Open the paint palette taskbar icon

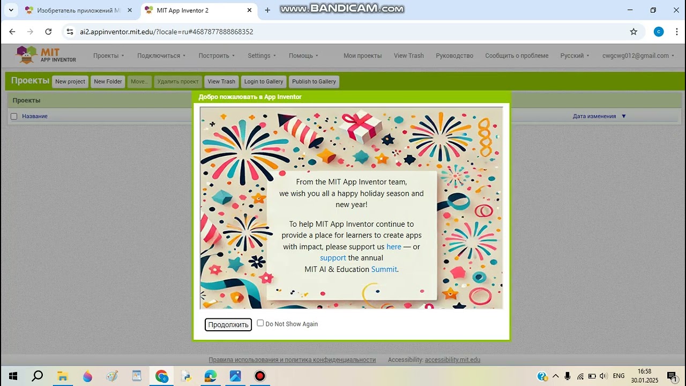[x=112, y=376]
